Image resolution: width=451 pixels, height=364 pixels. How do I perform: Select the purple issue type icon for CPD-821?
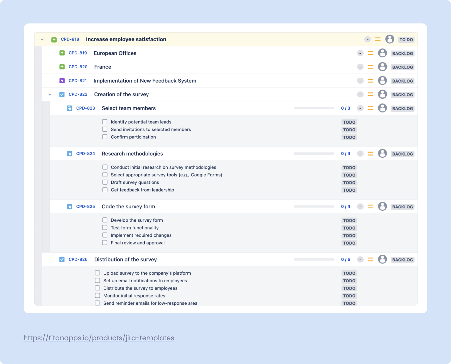pos(62,81)
